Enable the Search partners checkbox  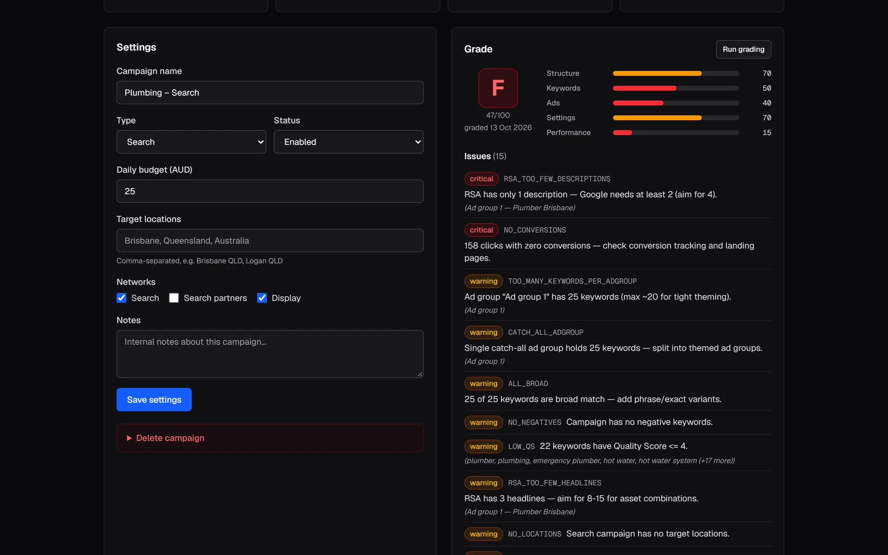coord(174,298)
